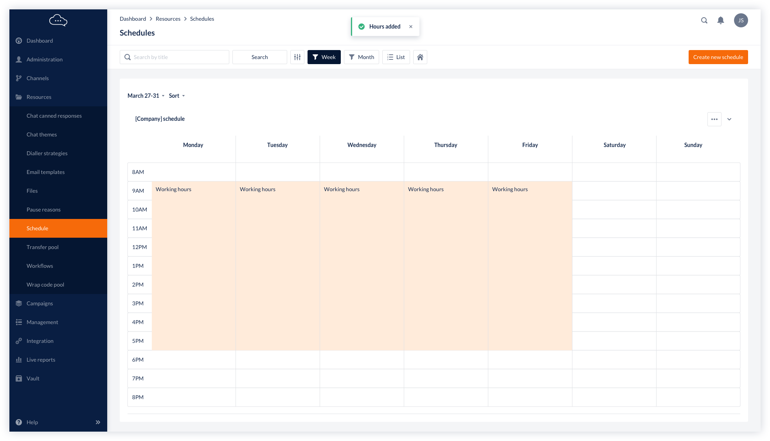Click the home icon in toolbar
Screen dimensions: 770x441
(x=420, y=57)
